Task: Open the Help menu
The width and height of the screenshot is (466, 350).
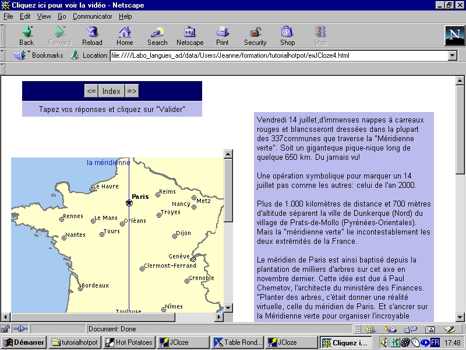Action: 125,16
